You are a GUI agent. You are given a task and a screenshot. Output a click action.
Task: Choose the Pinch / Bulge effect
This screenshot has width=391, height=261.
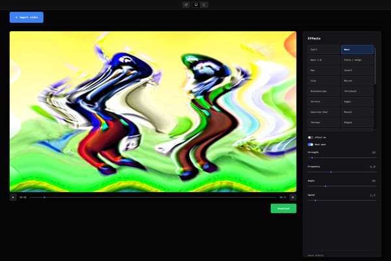357,60
